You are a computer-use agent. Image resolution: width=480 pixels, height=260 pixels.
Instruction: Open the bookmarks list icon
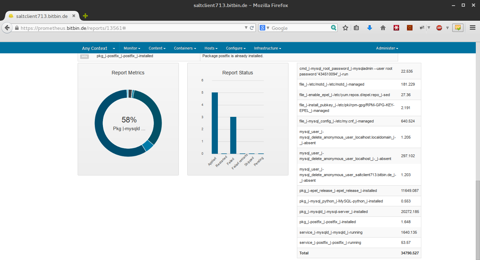point(356,28)
